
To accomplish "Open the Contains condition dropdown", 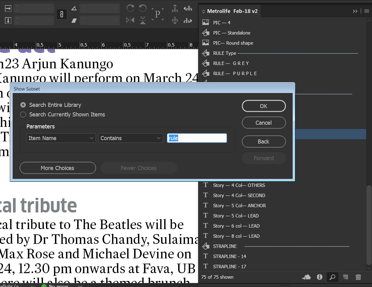I will pos(131,138).
